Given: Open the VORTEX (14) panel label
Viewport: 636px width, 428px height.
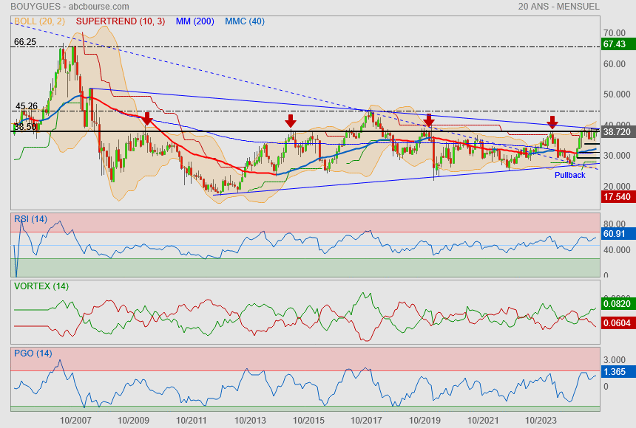Looking at the screenshot, I should (x=41, y=286).
